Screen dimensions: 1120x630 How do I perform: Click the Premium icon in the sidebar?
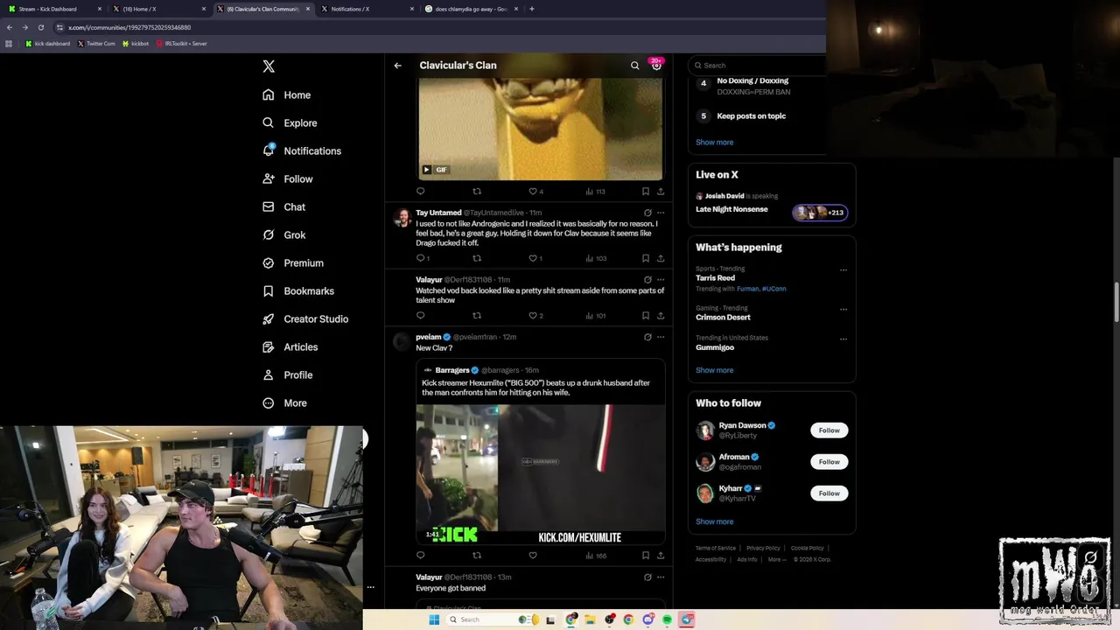point(269,262)
